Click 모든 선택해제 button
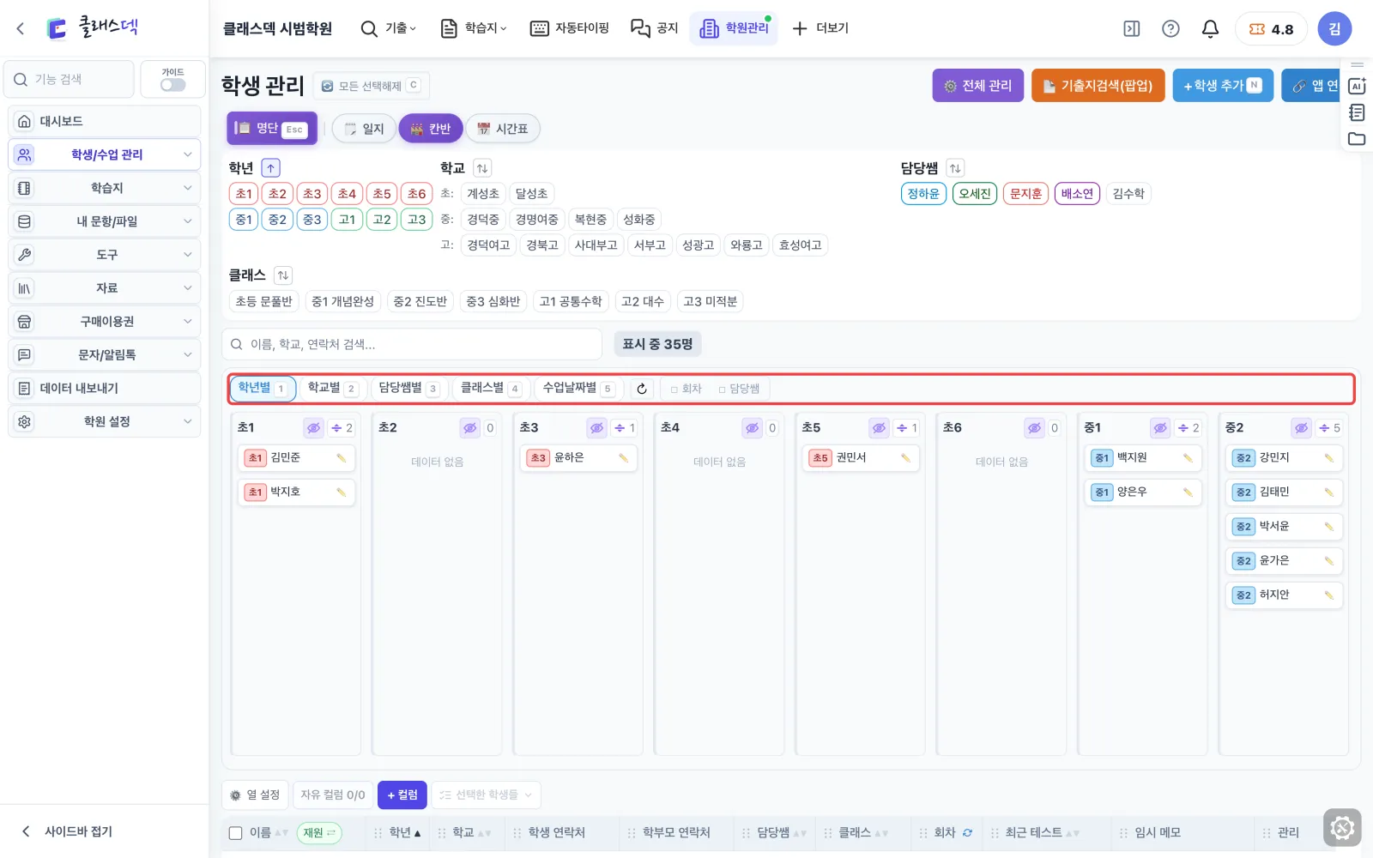 point(371,86)
